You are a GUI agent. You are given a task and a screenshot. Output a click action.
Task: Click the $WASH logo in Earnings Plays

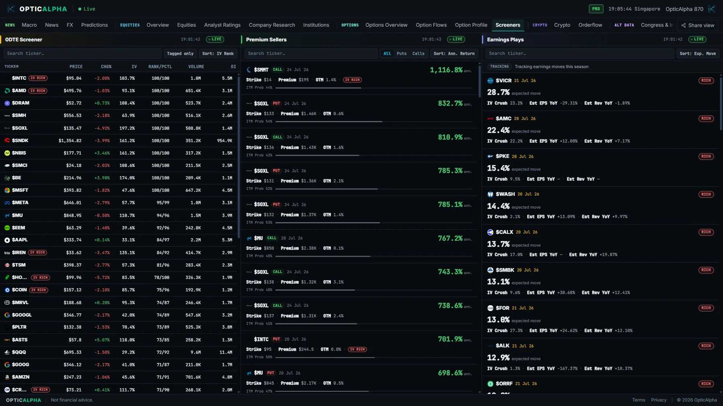(490, 194)
